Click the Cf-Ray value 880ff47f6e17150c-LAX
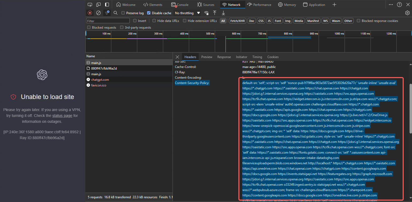 [x=258, y=72]
